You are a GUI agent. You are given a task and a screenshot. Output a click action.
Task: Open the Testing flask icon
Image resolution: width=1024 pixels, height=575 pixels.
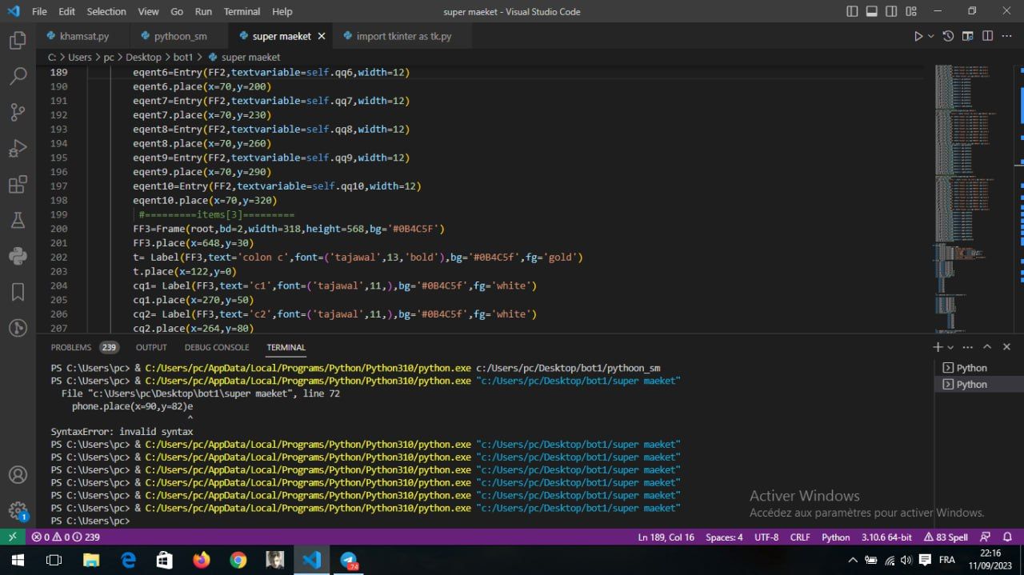(18, 220)
